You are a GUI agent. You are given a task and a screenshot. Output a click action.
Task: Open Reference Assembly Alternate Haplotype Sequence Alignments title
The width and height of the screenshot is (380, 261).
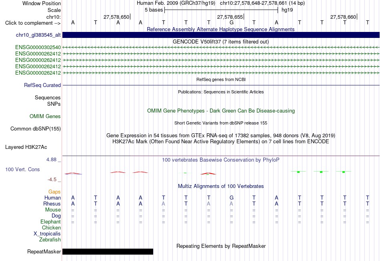221,29
